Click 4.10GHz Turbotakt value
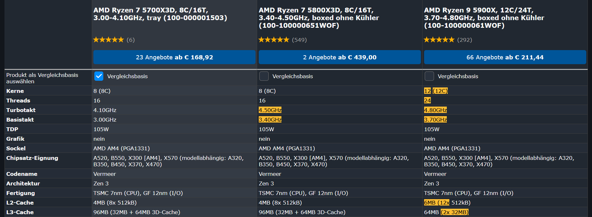This screenshot has height=217, width=592. tap(105, 110)
